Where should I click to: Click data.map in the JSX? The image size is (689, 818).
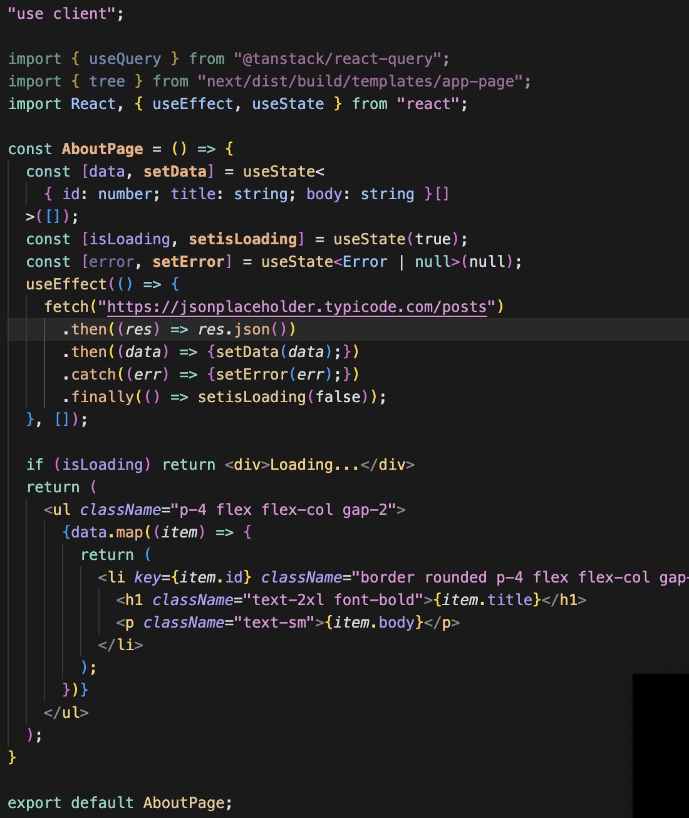click(x=107, y=532)
